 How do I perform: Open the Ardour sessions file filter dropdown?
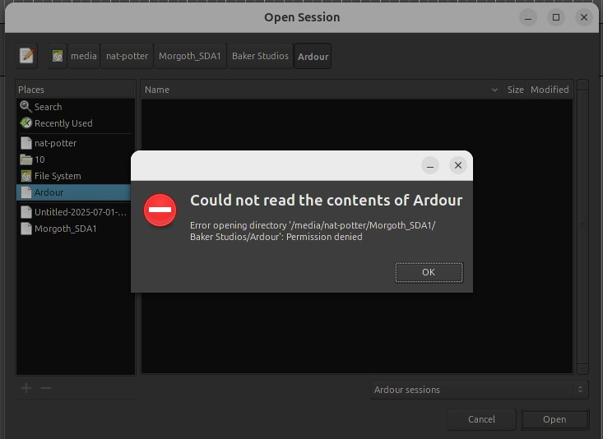click(x=478, y=390)
